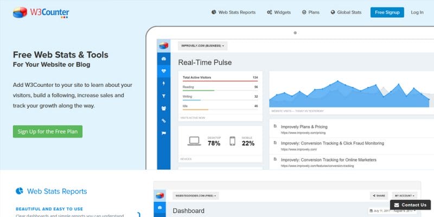Click the Web Stats Reports section heading
Image resolution: width=434 pixels, height=217 pixels.
pyautogui.click(x=57, y=192)
